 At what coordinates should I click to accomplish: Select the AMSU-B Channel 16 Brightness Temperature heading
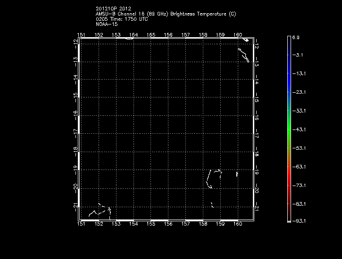point(166,14)
